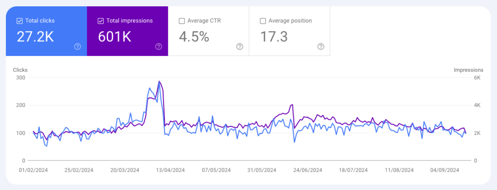The width and height of the screenshot is (497, 190).
Task: Click the 01/02/2024 date label
Action: (x=33, y=170)
